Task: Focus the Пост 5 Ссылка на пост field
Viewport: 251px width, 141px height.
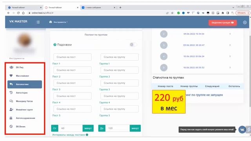Action: 72,109
